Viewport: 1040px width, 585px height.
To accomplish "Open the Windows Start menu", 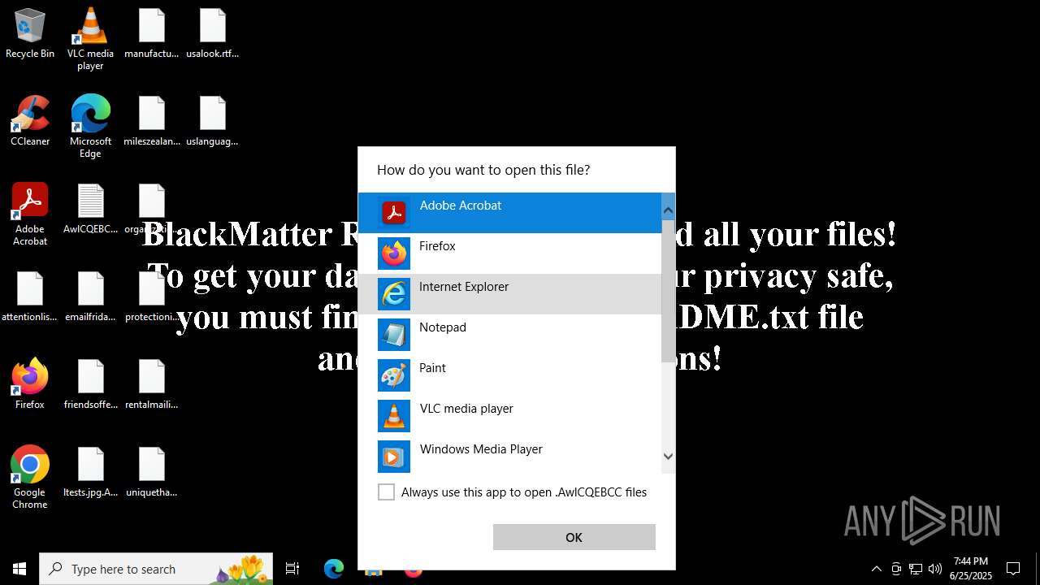I will point(19,569).
